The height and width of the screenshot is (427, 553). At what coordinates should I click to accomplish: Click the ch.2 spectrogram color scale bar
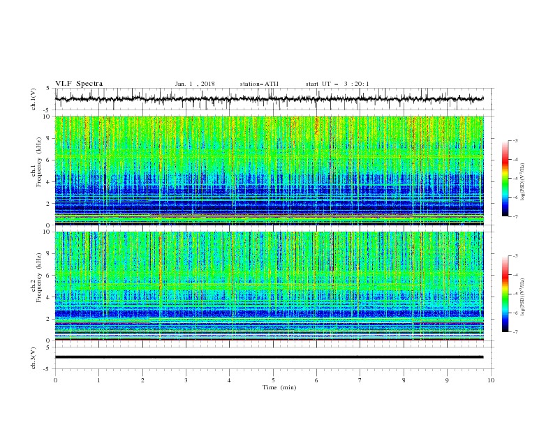click(505, 294)
